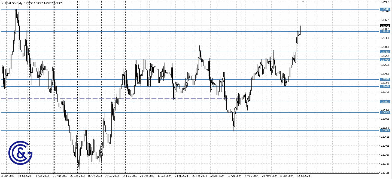Click the highest July 2023 candlestick peak

click(16, 10)
